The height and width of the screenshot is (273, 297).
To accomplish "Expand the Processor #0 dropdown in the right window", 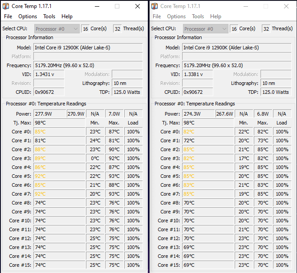I will tap(205, 28).
